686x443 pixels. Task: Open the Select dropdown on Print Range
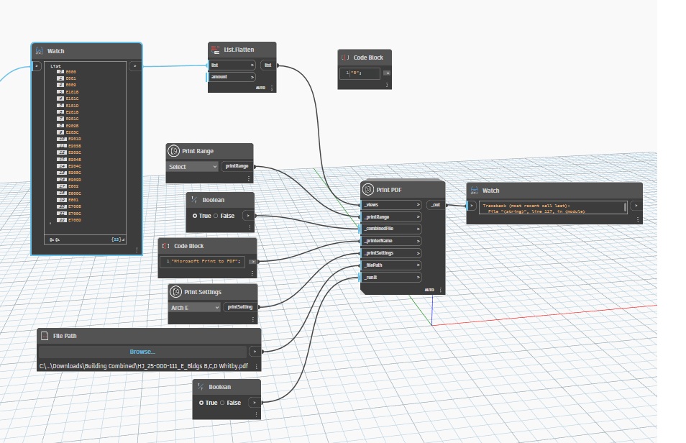[191, 166]
